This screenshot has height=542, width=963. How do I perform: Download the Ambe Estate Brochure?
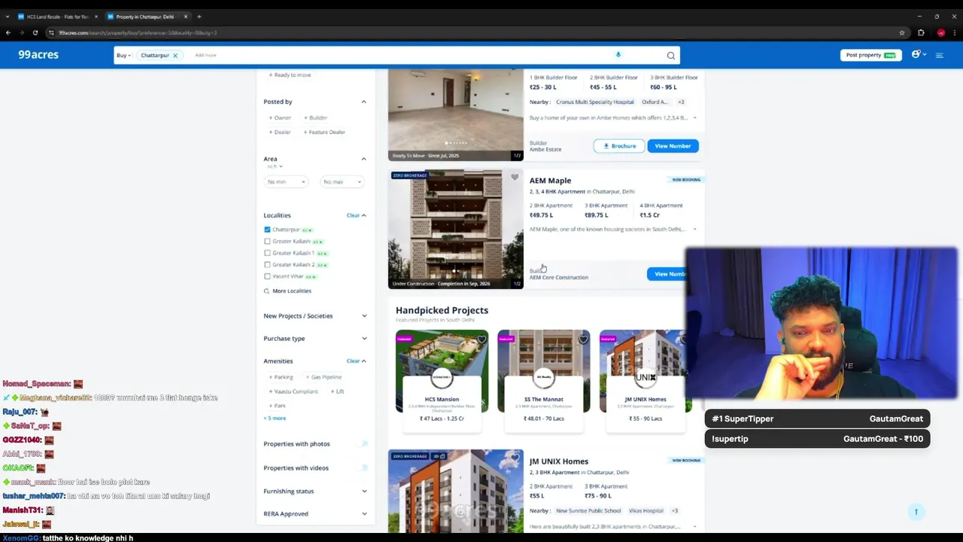pyautogui.click(x=619, y=146)
